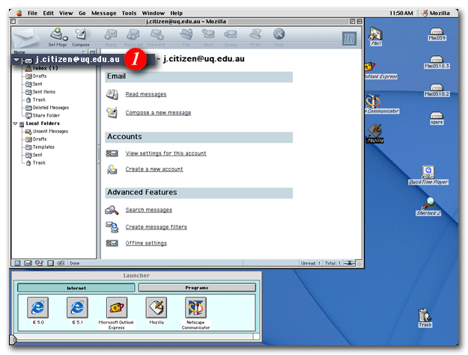Click the desktop Trash icon
Viewport: 468px width, 355px height.
click(x=425, y=317)
